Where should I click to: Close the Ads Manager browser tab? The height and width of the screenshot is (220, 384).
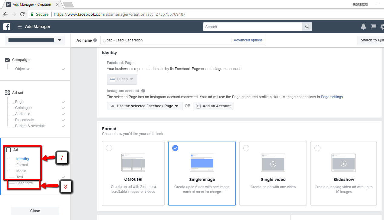pos(57,5)
